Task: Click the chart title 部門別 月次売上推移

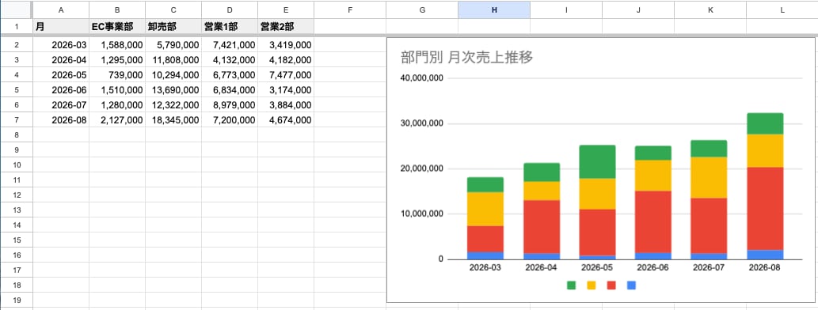Action: point(466,57)
